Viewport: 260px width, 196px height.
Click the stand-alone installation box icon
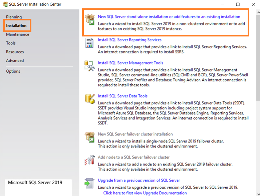pyautogui.click(x=89, y=20)
